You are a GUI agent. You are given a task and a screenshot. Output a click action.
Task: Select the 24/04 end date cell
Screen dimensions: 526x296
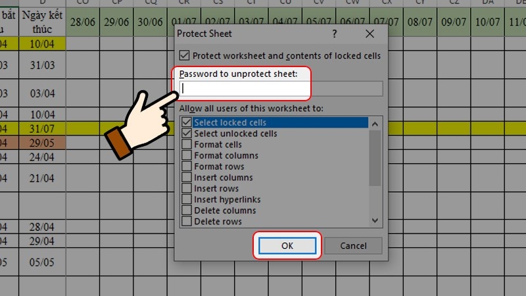(42, 157)
